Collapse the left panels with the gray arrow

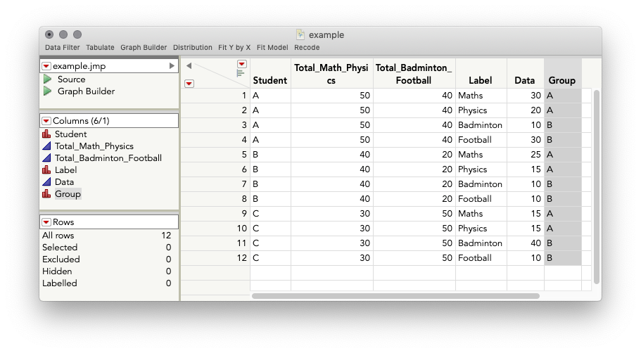[189, 65]
